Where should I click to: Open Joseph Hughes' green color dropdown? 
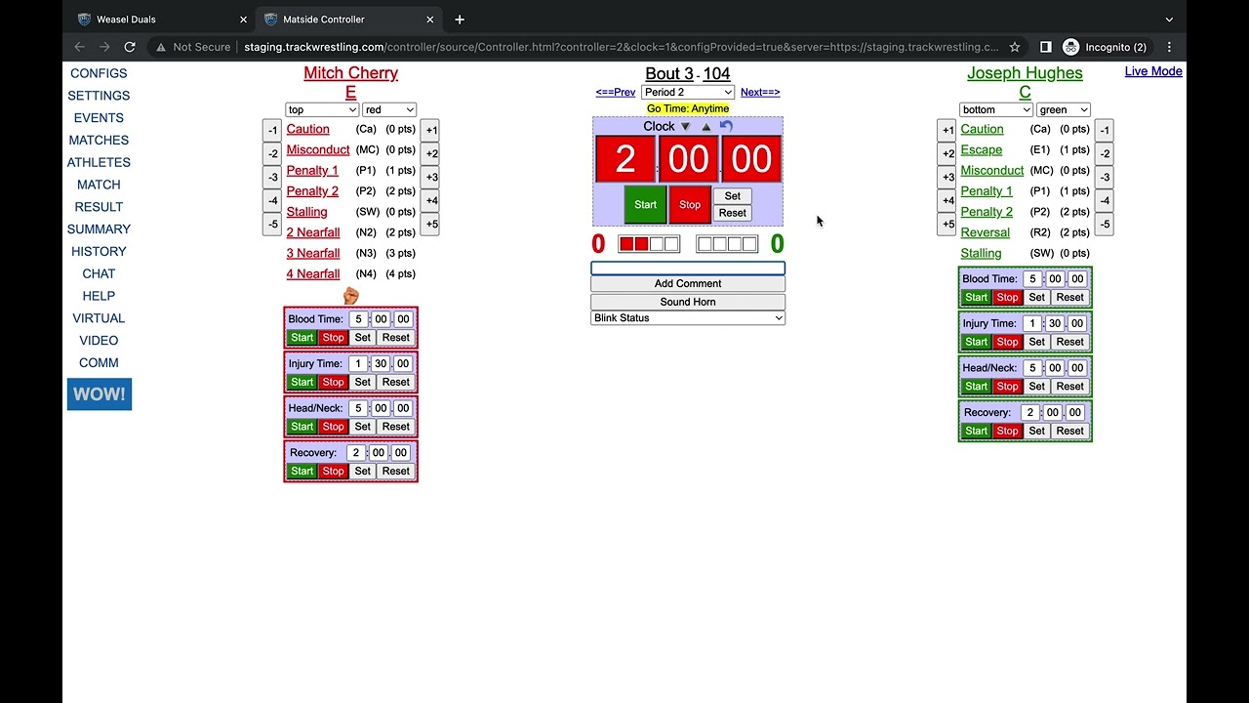pyautogui.click(x=1064, y=110)
